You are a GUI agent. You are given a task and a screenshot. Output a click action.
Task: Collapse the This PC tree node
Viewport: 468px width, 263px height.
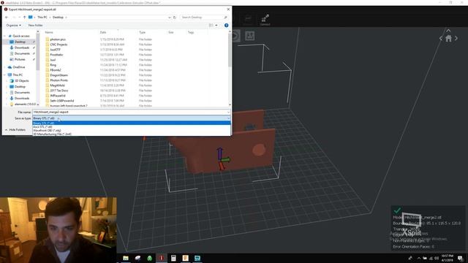click(5, 75)
